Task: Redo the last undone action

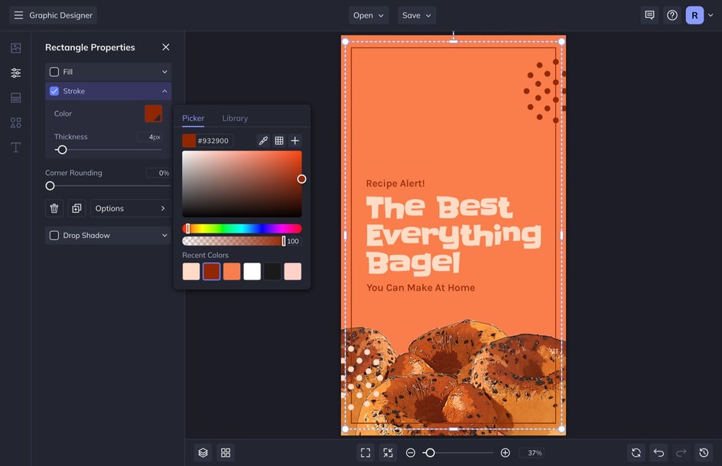Action: [x=681, y=453]
